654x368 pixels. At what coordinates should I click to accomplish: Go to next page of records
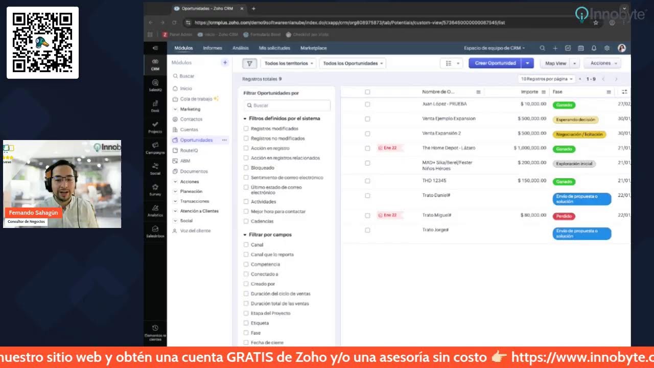pyautogui.click(x=616, y=79)
